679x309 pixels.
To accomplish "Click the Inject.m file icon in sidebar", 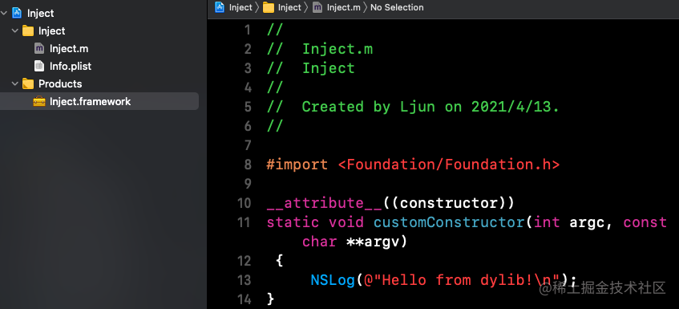I will [39, 48].
